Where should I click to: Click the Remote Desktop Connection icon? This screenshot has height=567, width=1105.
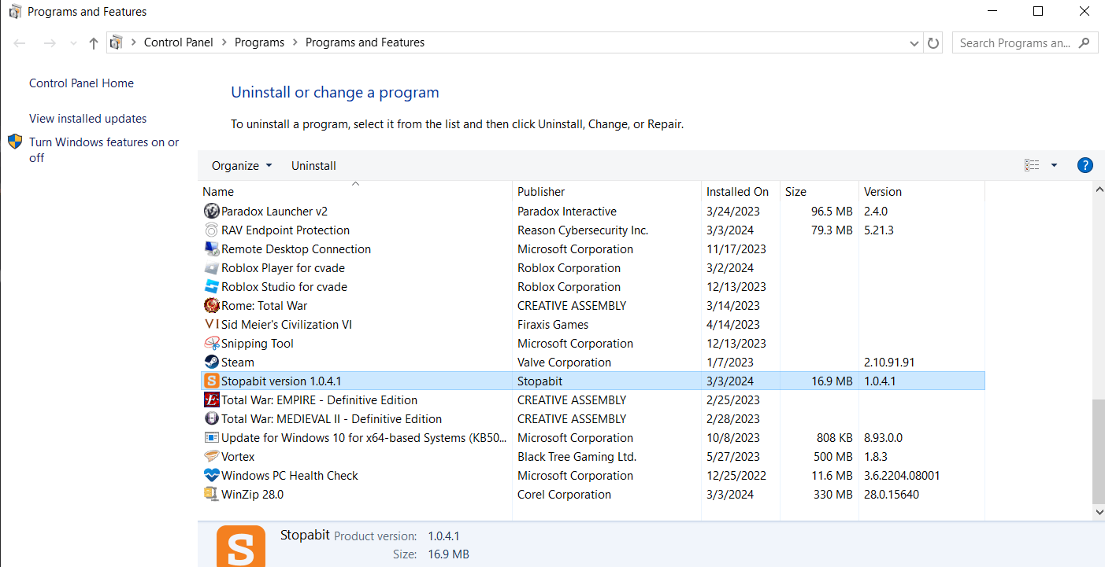pyautogui.click(x=211, y=249)
